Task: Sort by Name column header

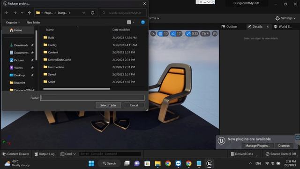Action: [x=50, y=30]
